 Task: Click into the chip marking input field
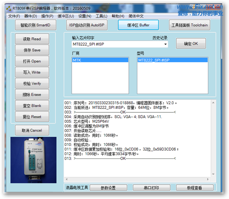[117, 44]
